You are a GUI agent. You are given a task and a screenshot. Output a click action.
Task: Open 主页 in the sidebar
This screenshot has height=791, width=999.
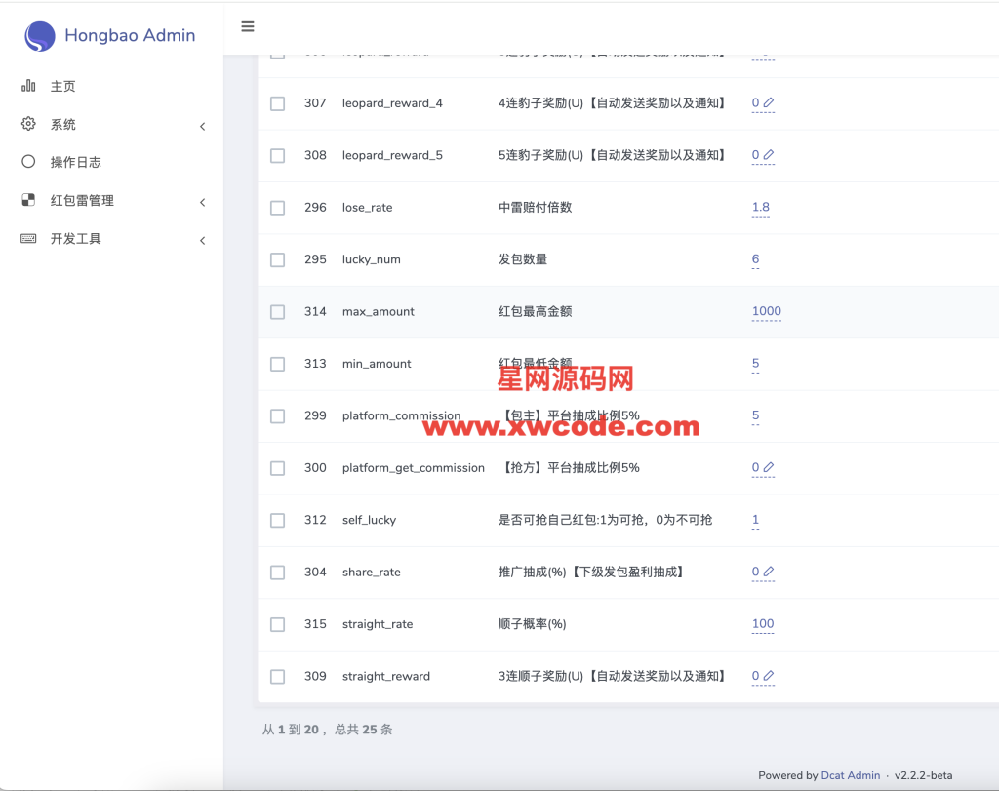[x=62, y=87]
